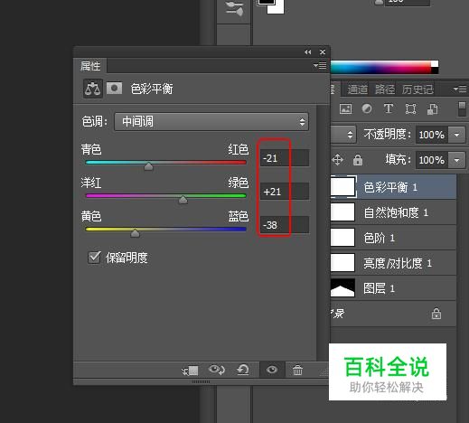Click the lock position move icon
Viewport: 469px width, 423px height.
338,160
